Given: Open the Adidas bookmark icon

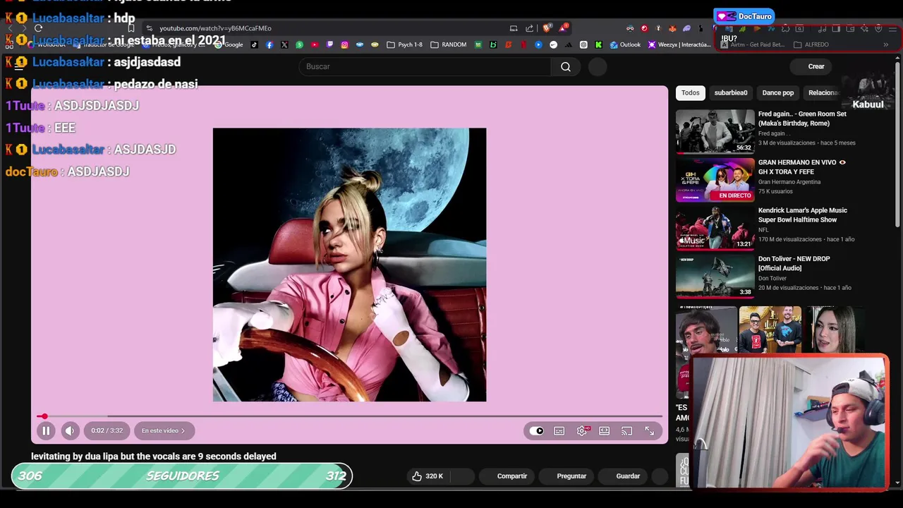Looking at the screenshot, I should [x=569, y=44].
